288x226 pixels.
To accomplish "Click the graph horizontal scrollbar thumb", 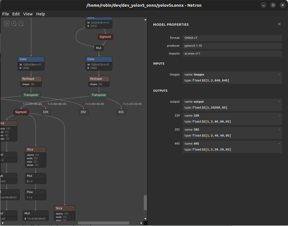I will point(103,223).
